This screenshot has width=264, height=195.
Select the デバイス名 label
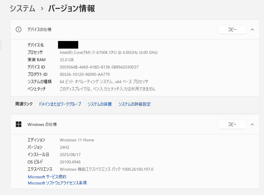click(x=36, y=45)
